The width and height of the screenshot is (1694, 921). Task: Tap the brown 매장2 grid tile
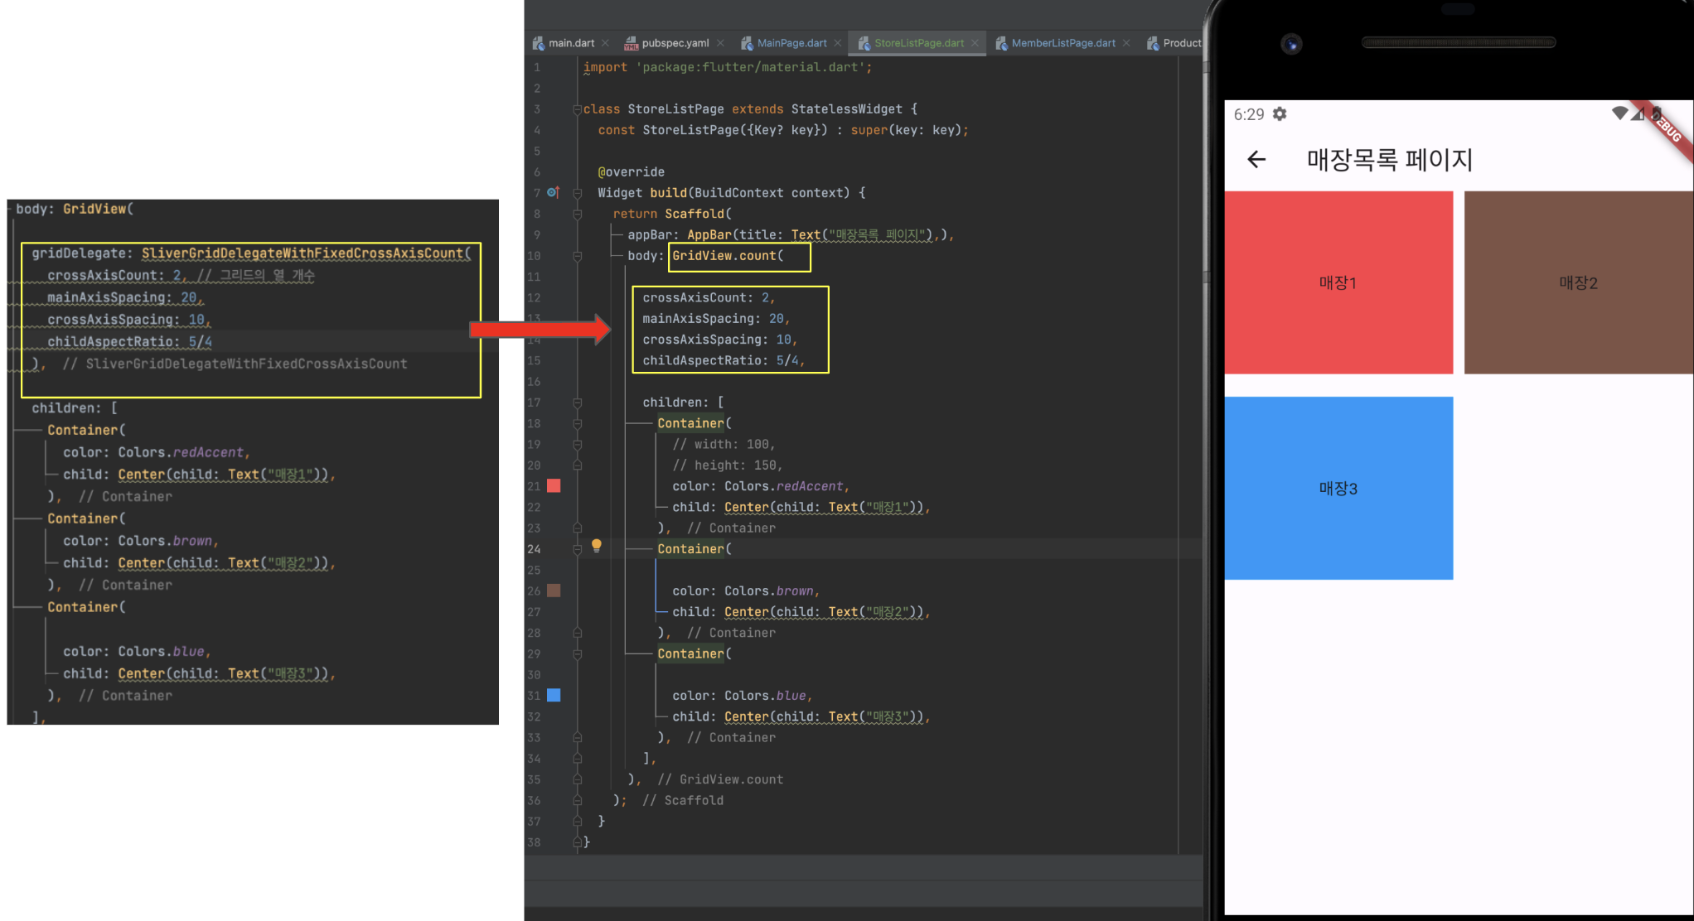click(1577, 282)
